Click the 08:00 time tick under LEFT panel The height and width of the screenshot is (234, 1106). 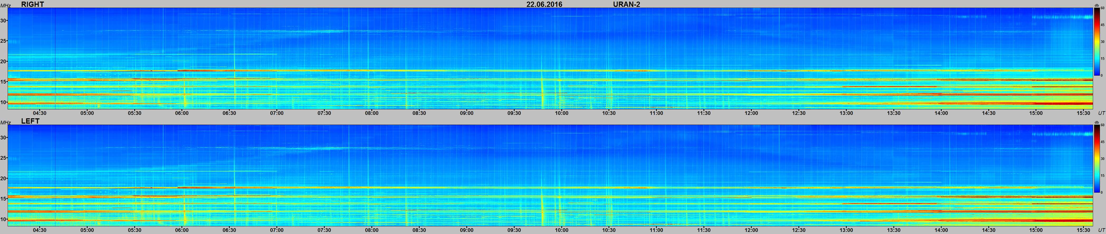tap(372, 230)
